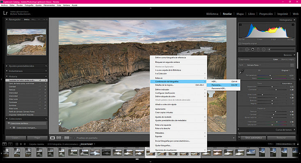The width and height of the screenshot is (301, 163).
Task: Switch to loupe view mode icon
Action: coord(52,138)
